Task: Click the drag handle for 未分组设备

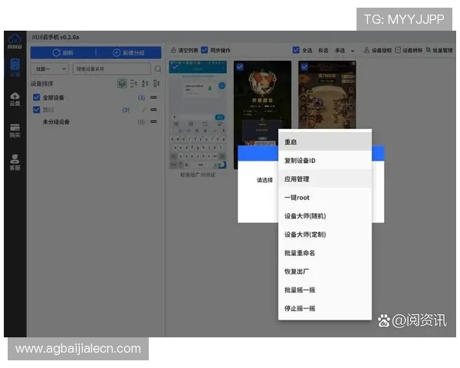Action: [x=154, y=121]
